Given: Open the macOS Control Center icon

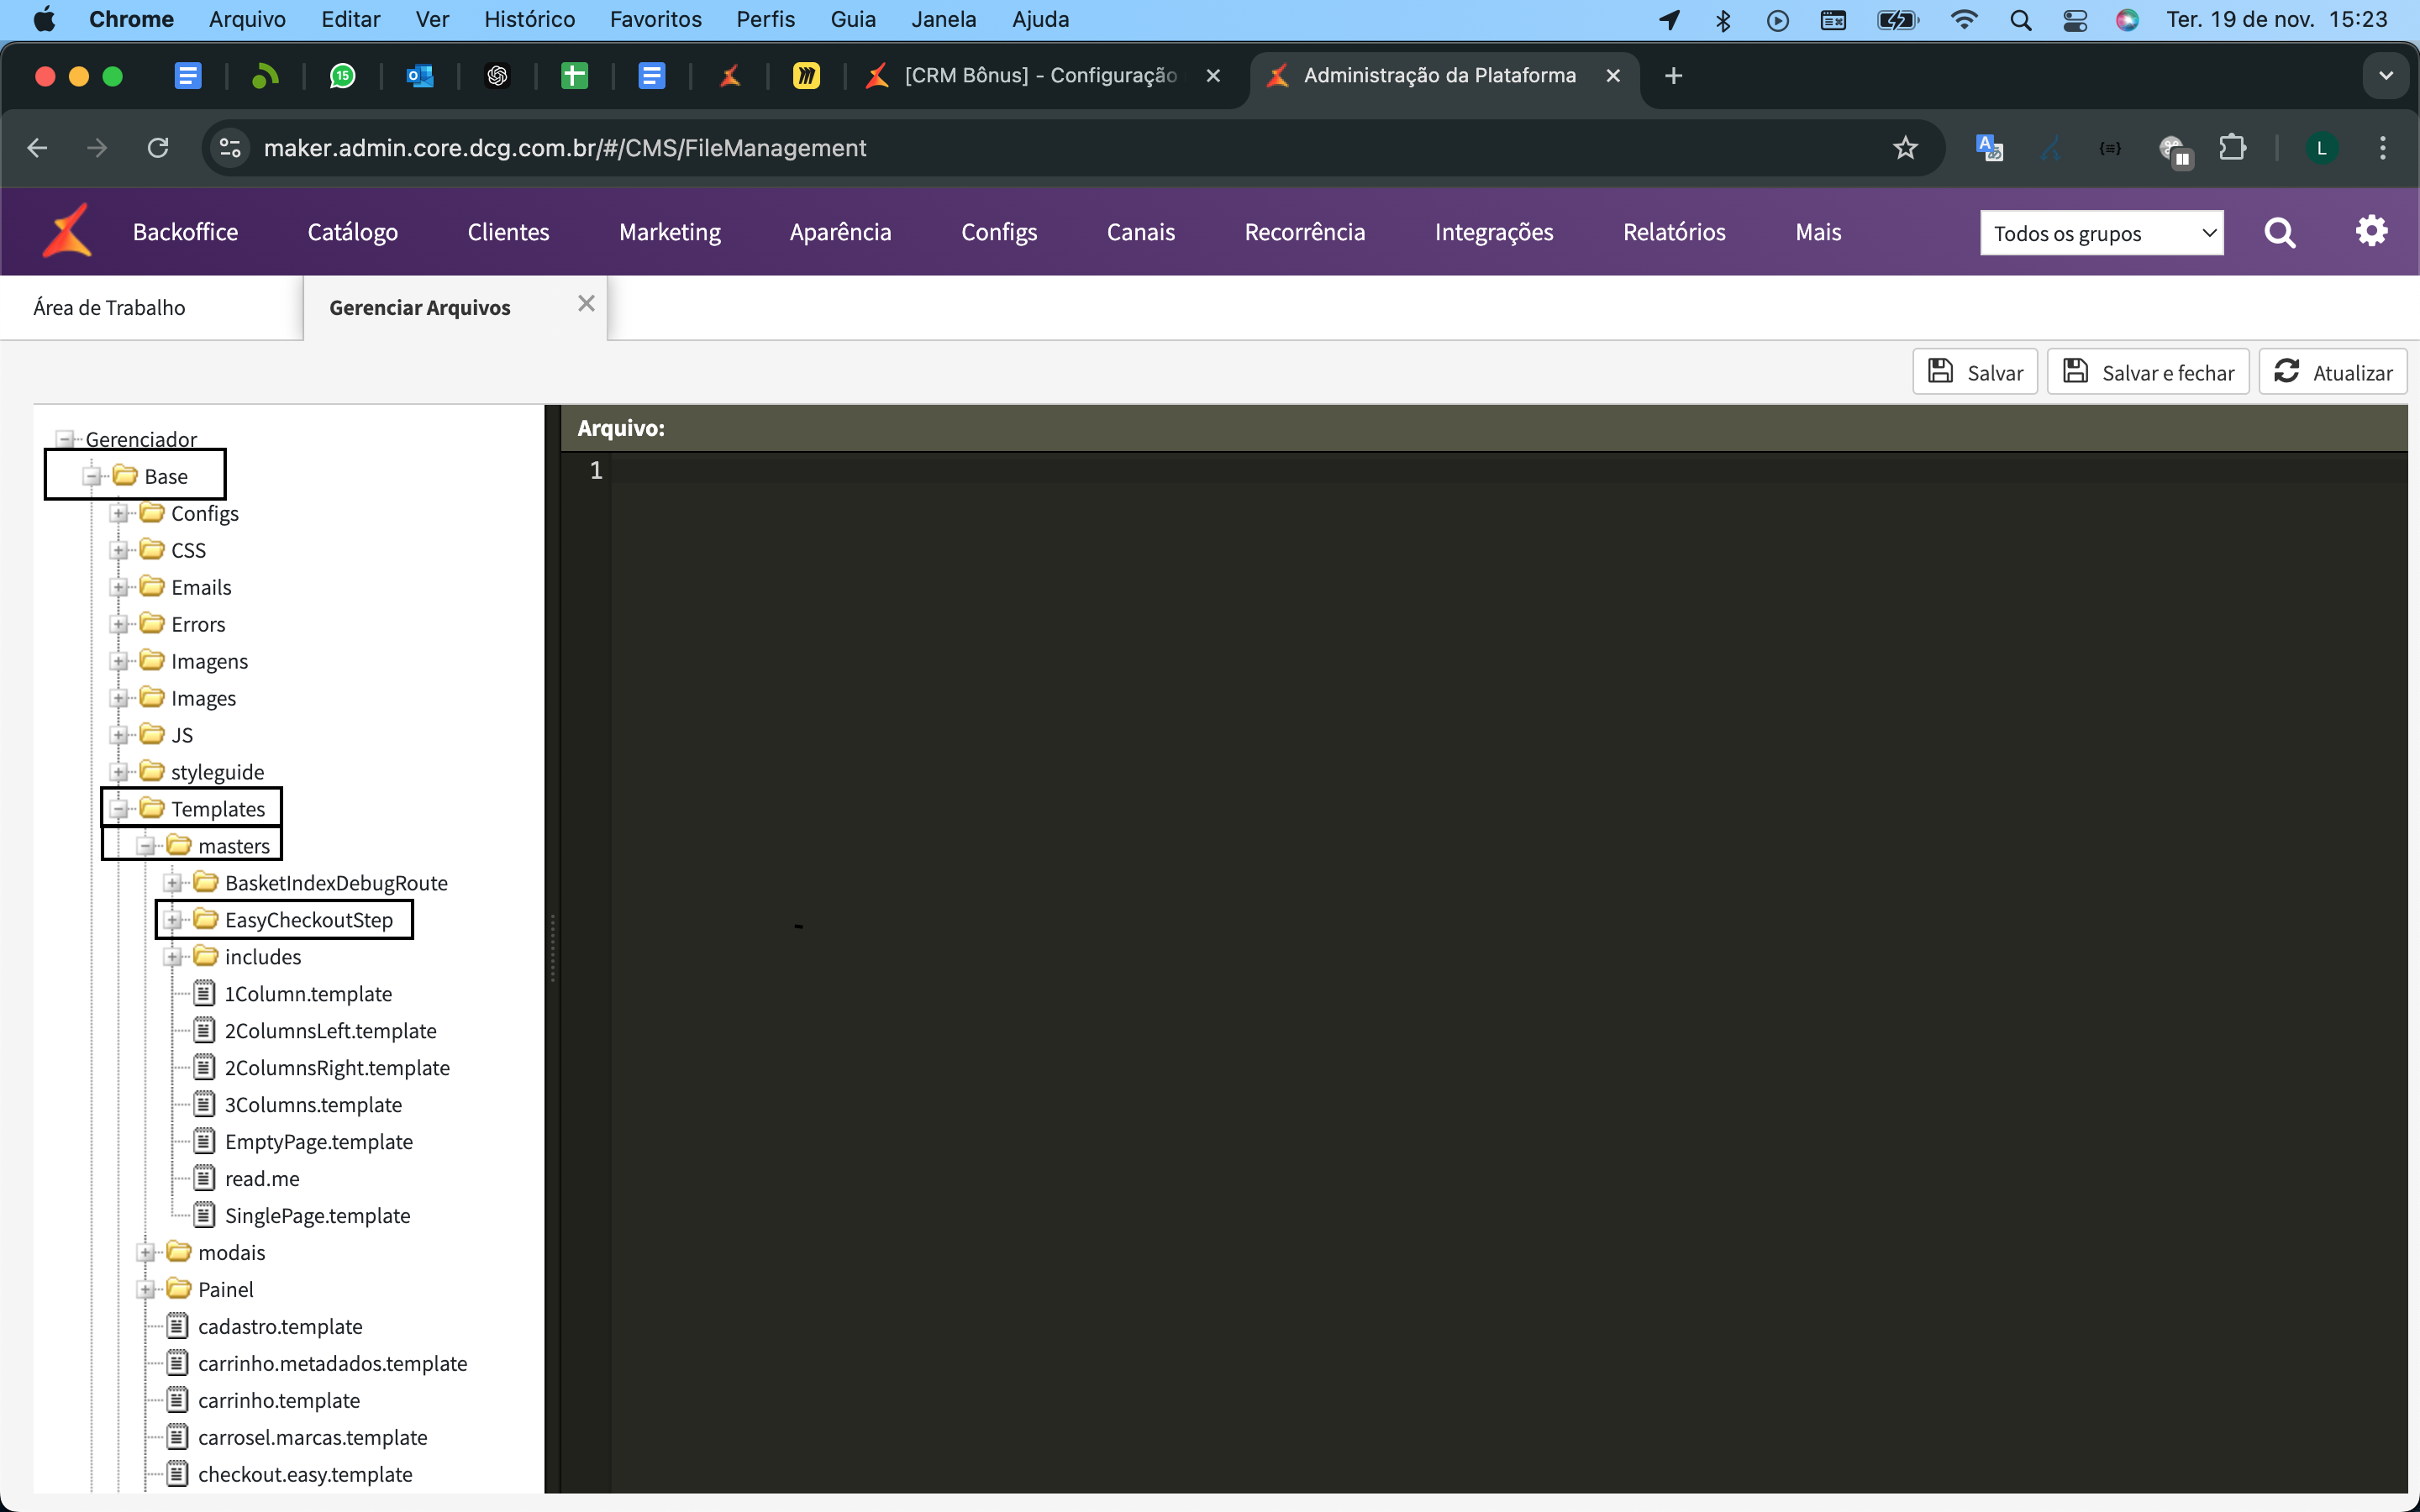Looking at the screenshot, I should tap(2075, 20).
